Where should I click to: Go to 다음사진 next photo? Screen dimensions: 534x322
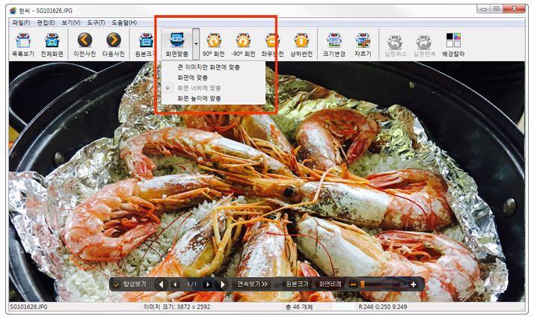click(x=114, y=44)
